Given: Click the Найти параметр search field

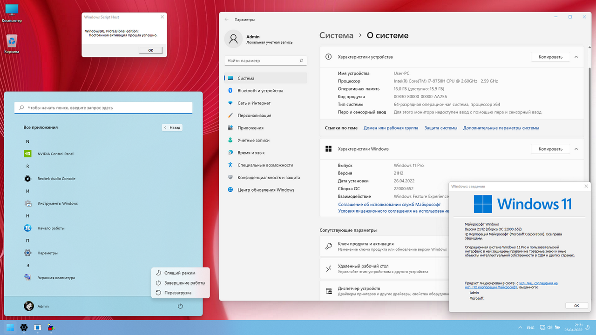Looking at the screenshot, I should [x=266, y=60].
